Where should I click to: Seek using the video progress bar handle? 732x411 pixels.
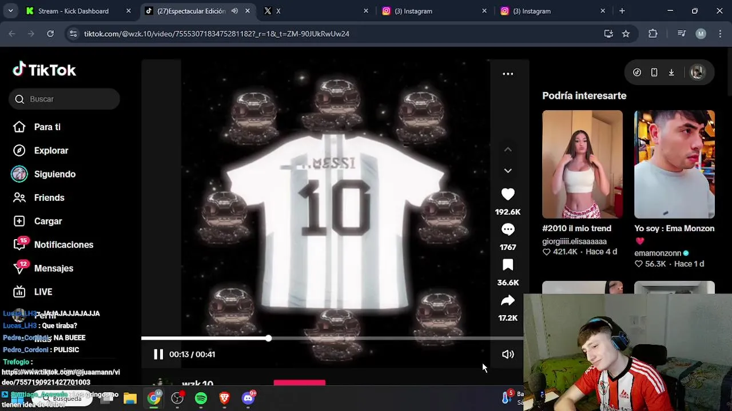[x=268, y=339]
